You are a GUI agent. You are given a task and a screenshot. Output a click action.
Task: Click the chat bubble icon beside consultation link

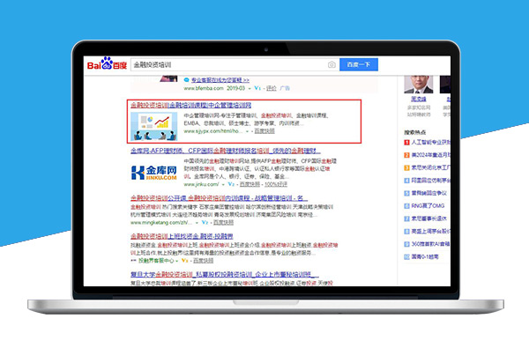187,80
